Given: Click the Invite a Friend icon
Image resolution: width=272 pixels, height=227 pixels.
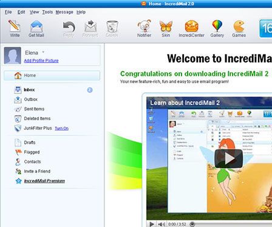Looking at the screenshot, I should [18, 171].
